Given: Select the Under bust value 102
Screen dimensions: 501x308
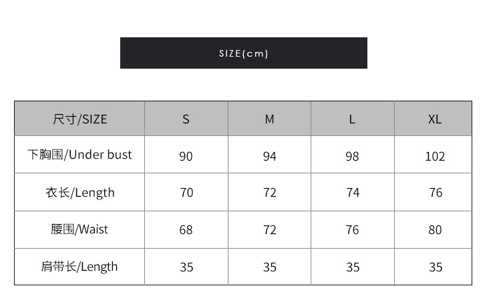Looking at the screenshot, I should [x=435, y=156].
